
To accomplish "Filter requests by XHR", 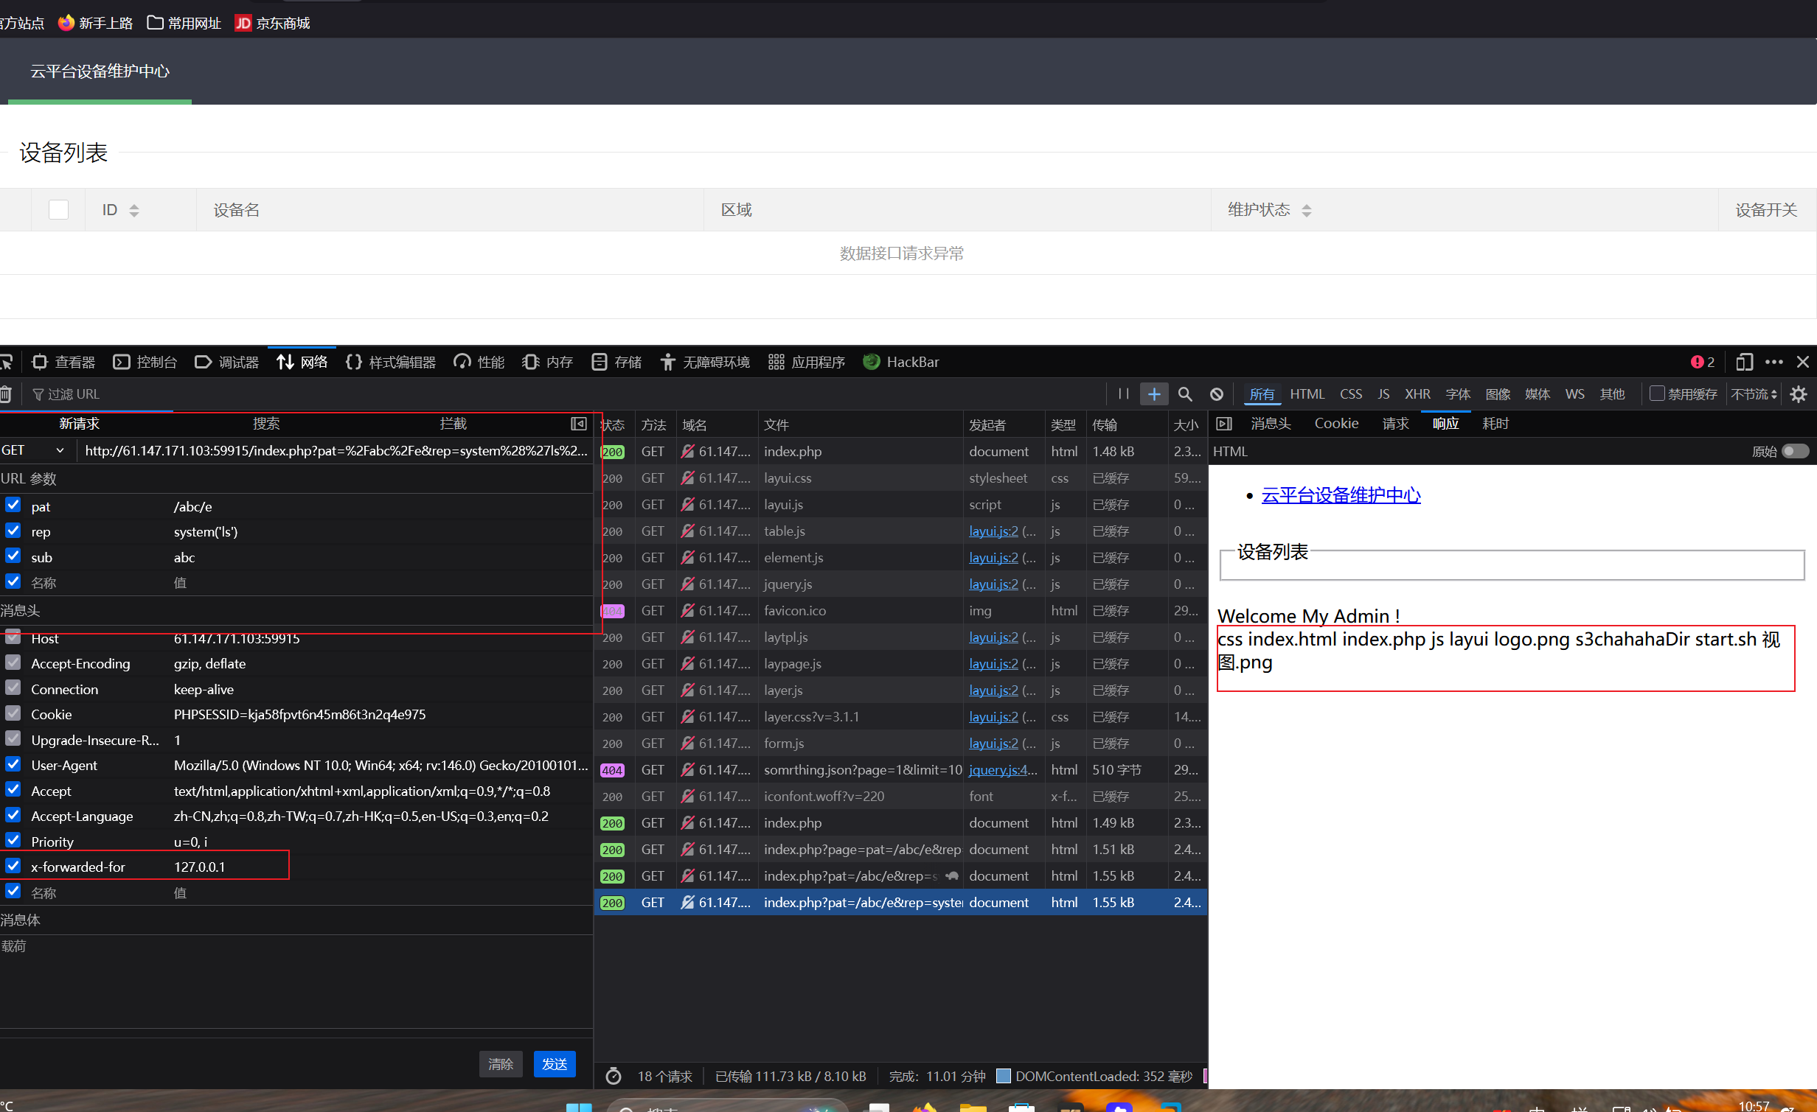I will pyautogui.click(x=1417, y=394).
